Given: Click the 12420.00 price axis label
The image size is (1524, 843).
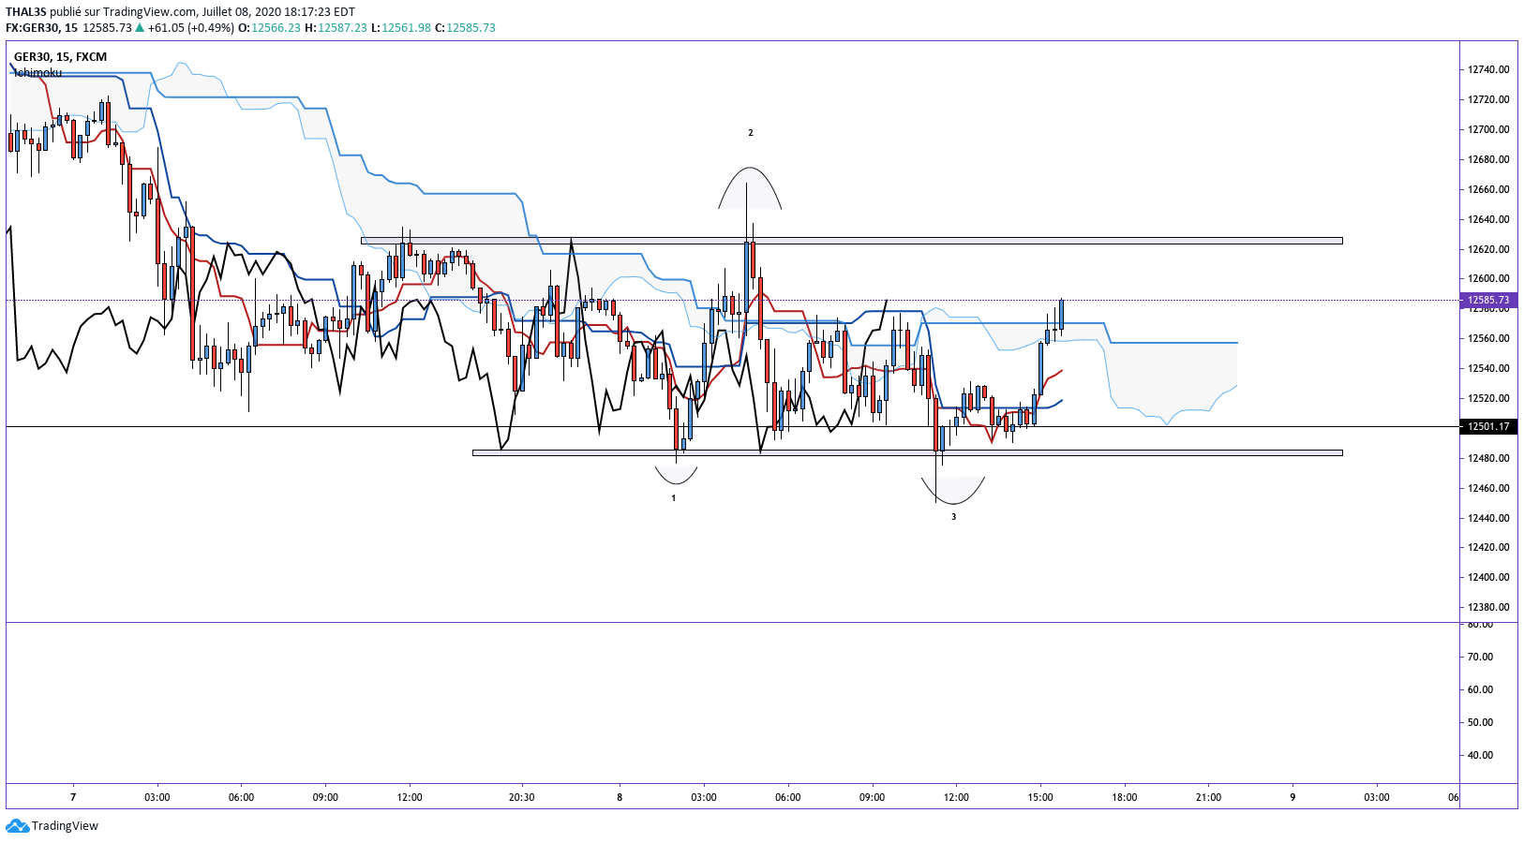Looking at the screenshot, I should click(1488, 547).
